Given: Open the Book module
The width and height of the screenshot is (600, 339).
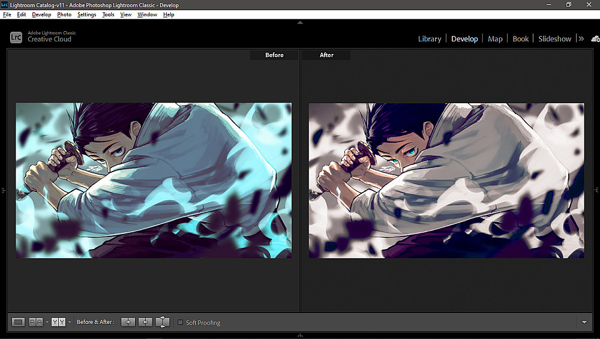Looking at the screenshot, I should click(x=520, y=38).
